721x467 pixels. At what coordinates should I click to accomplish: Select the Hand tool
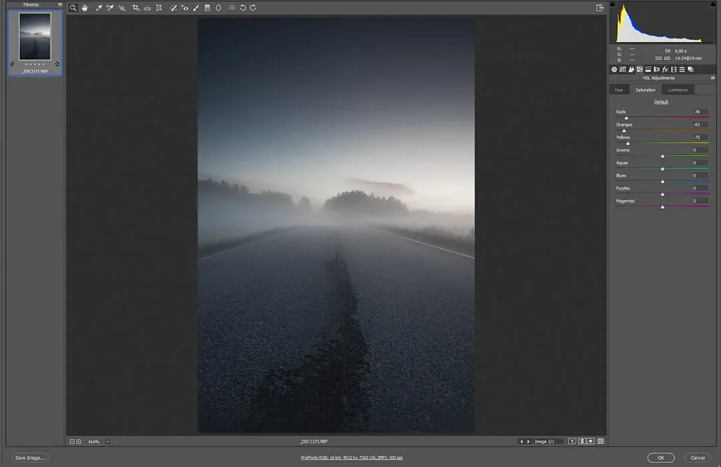pyautogui.click(x=85, y=7)
